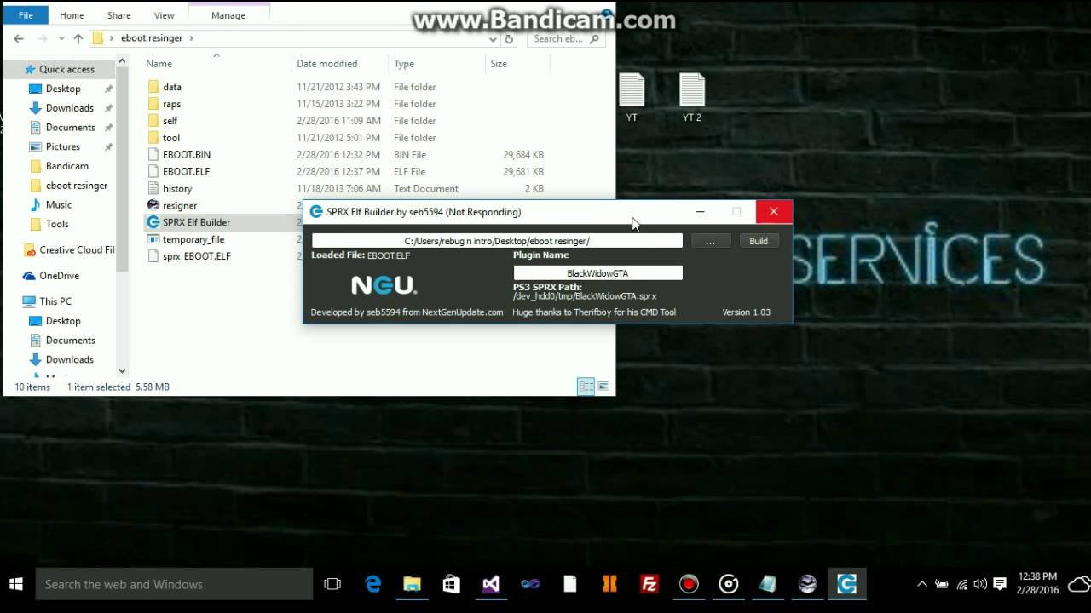The image size is (1091, 613).
Task: Click the Build button in SPRX Elf Builder
Action: click(758, 241)
